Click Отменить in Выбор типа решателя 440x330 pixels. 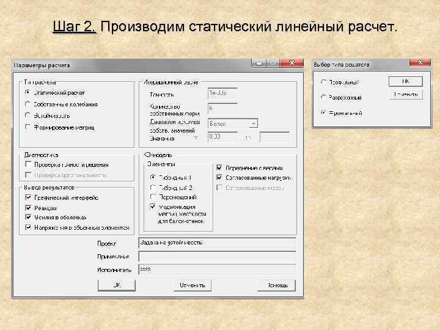[x=406, y=94]
